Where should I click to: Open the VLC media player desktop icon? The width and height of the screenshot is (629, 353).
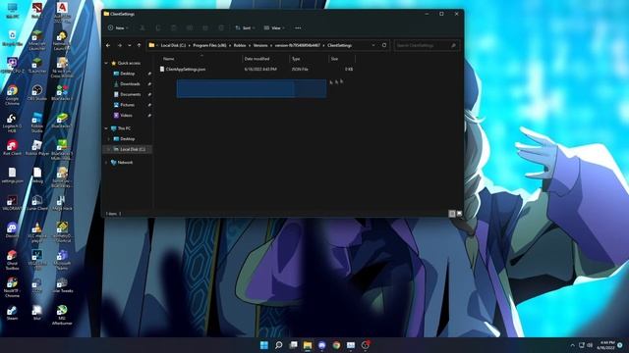37,233
